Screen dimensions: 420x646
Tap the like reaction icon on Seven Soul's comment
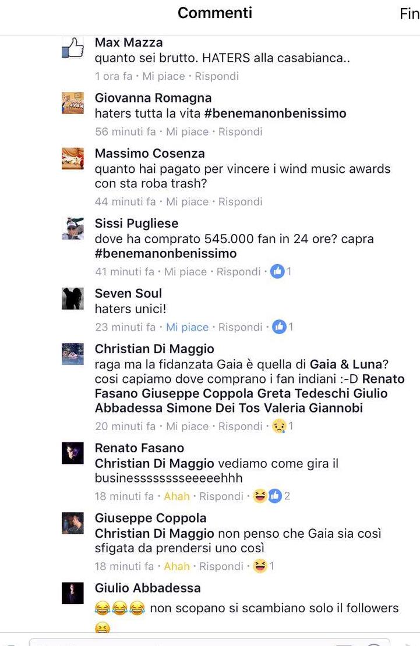(x=279, y=326)
